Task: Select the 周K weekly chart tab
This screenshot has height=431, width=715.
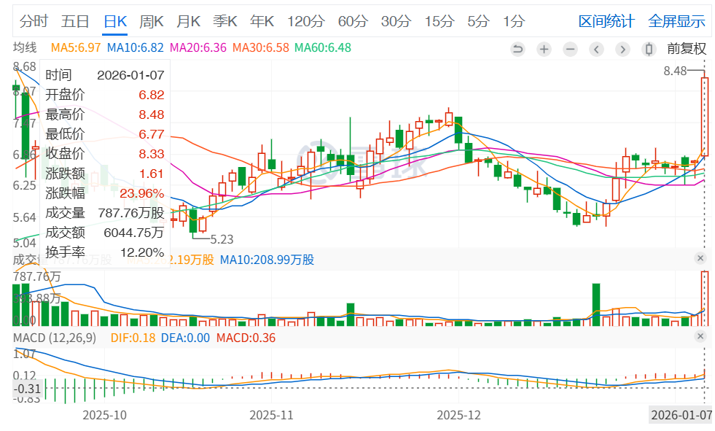Action: pos(152,21)
